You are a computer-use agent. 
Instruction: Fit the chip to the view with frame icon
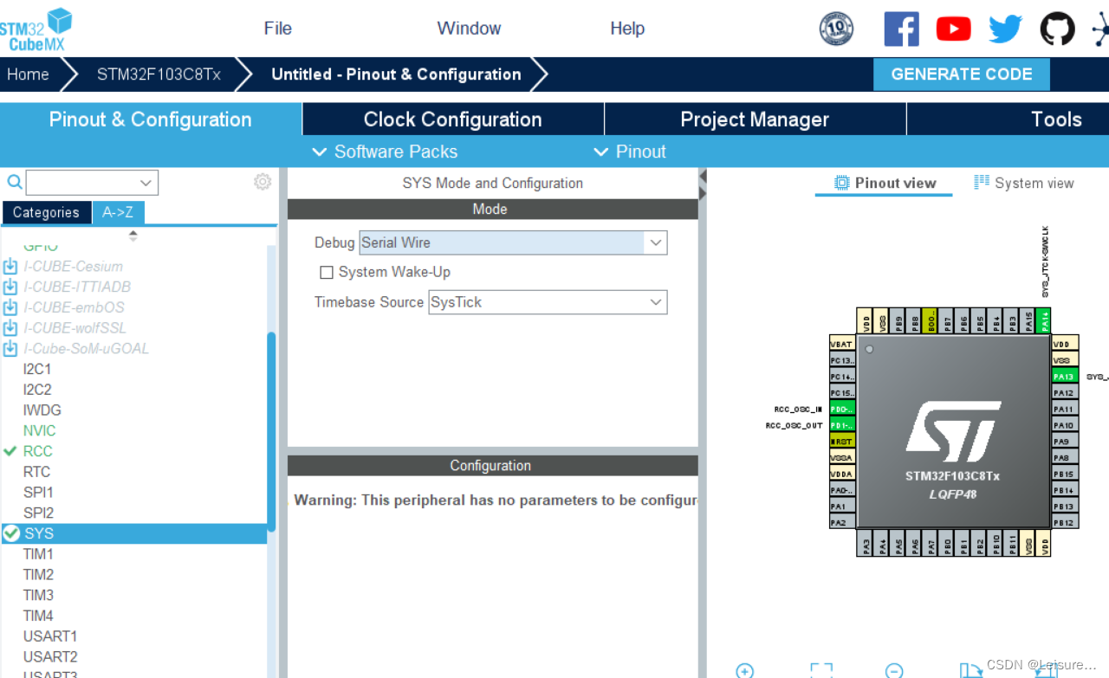(820, 671)
